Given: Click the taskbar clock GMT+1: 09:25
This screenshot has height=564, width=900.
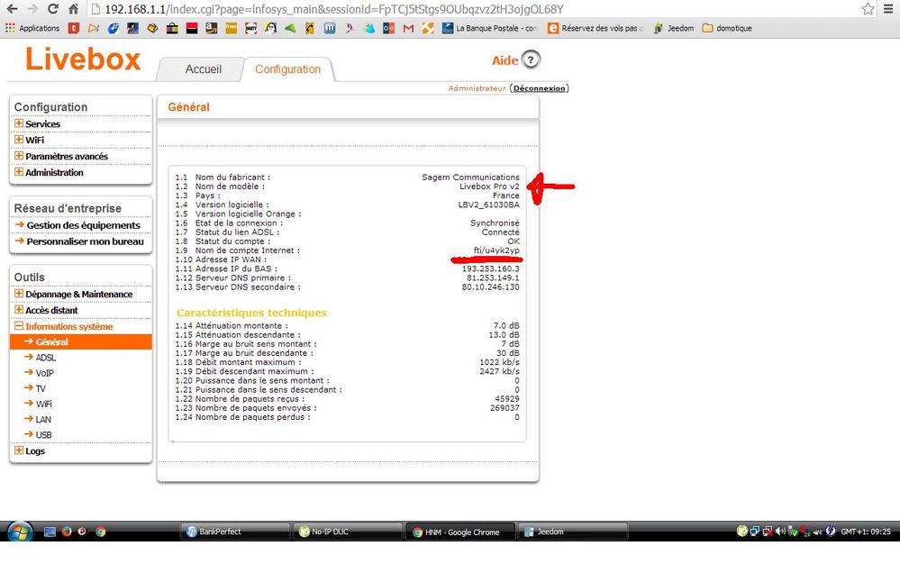Looking at the screenshot, I should (x=866, y=532).
